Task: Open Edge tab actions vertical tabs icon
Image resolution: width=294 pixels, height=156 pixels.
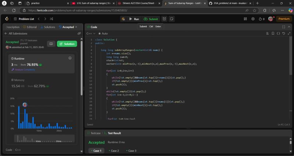Action: tap(20, 3)
